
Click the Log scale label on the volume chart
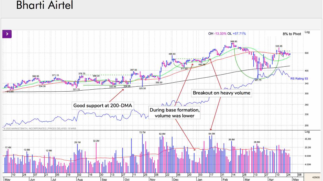coord(307,132)
